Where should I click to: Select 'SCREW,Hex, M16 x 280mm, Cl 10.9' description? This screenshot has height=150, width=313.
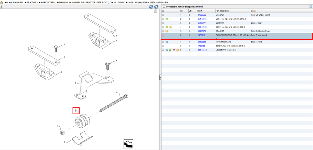(230, 46)
